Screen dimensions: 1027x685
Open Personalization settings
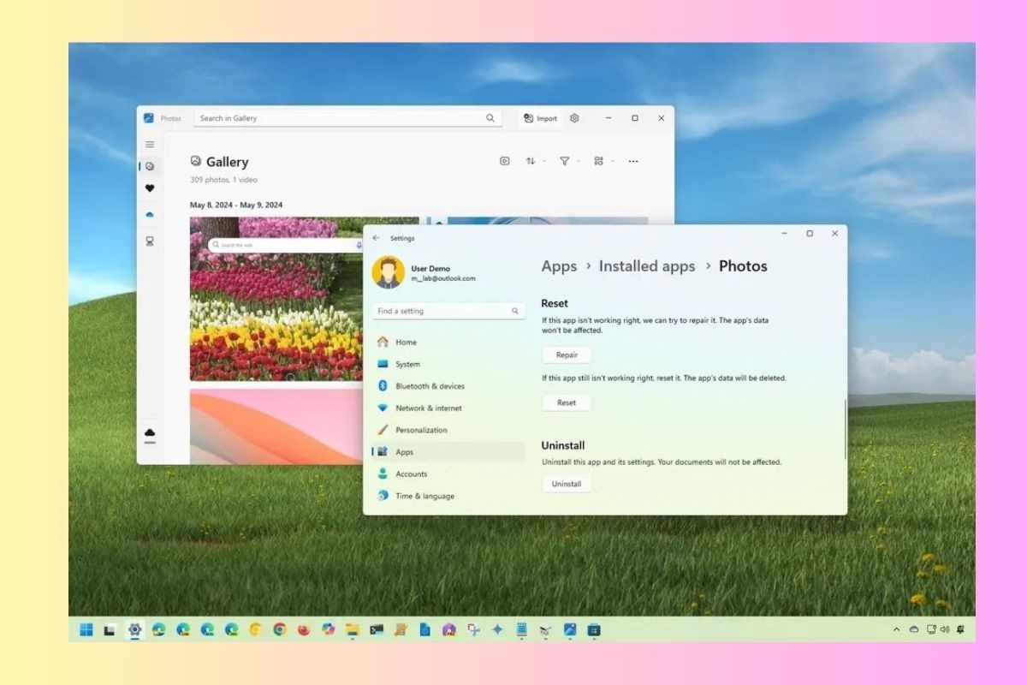pos(448,430)
